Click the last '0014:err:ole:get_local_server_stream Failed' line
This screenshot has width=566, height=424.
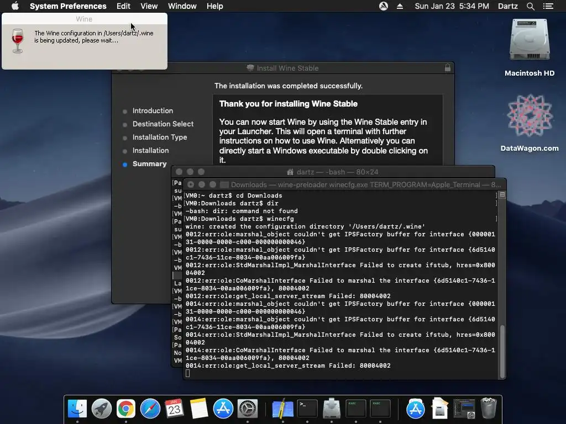[x=288, y=365]
